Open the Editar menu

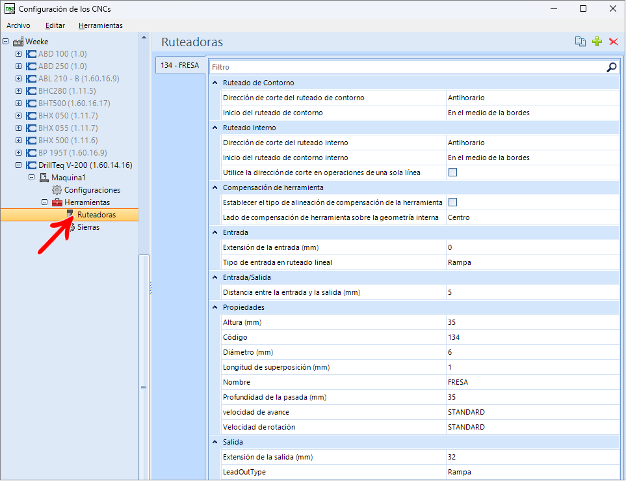point(55,25)
